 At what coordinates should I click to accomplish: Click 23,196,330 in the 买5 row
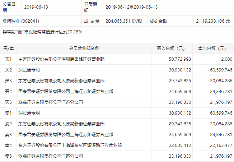(180, 102)
